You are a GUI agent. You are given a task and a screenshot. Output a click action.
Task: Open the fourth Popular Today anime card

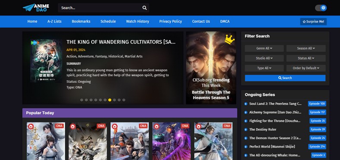(x=171, y=141)
